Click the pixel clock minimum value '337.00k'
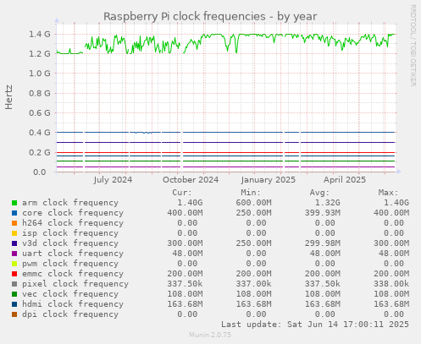This screenshot has width=421, height=344. pyautogui.click(x=253, y=284)
